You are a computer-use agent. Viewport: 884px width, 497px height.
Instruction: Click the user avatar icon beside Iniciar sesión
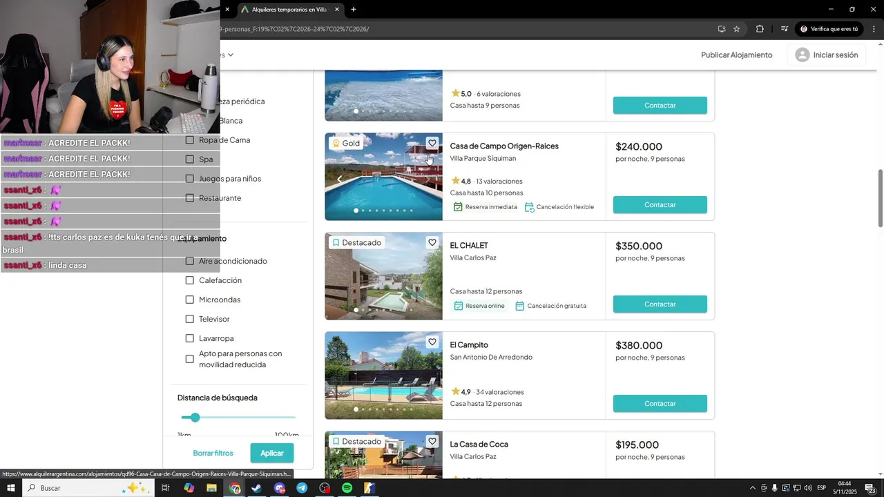pyautogui.click(x=802, y=55)
